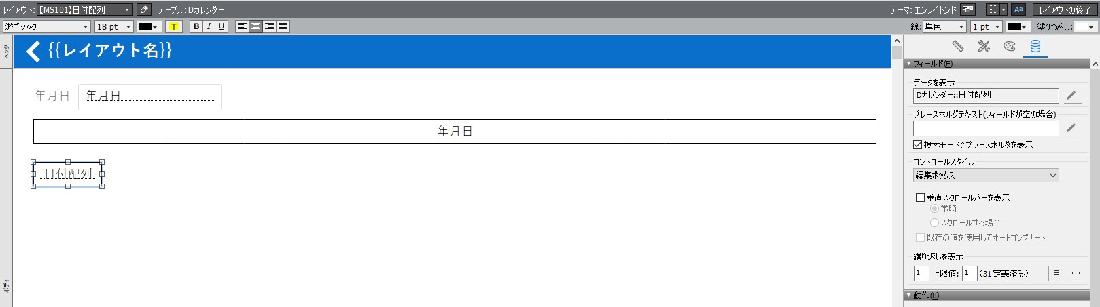Open the Styles wrench-and-brush inspector tab
The image size is (1100, 307).
pos(983,46)
